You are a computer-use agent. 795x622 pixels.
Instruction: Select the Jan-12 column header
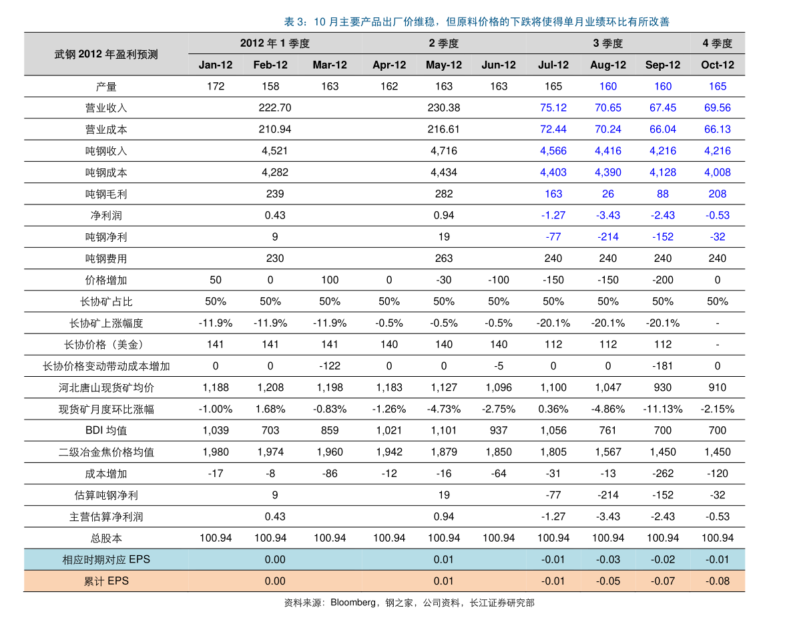(216, 65)
